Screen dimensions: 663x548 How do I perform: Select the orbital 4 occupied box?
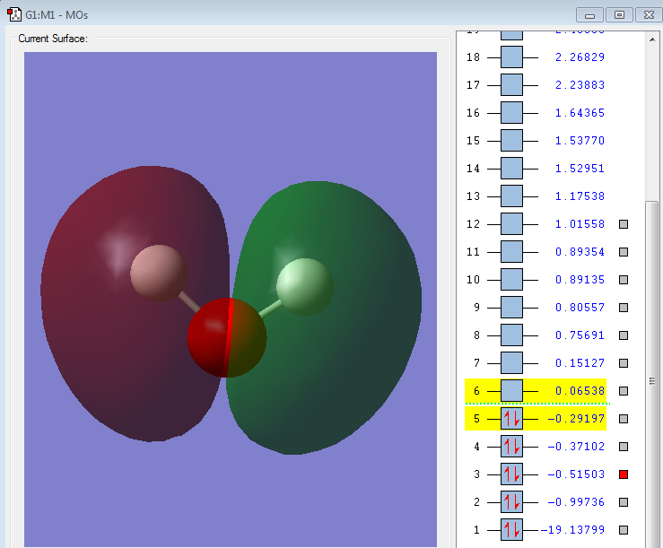[511, 447]
